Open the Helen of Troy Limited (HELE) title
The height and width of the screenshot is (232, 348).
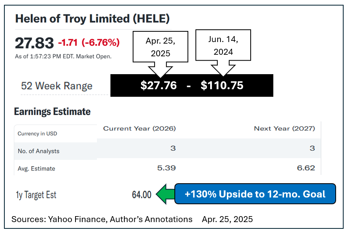pos(92,18)
